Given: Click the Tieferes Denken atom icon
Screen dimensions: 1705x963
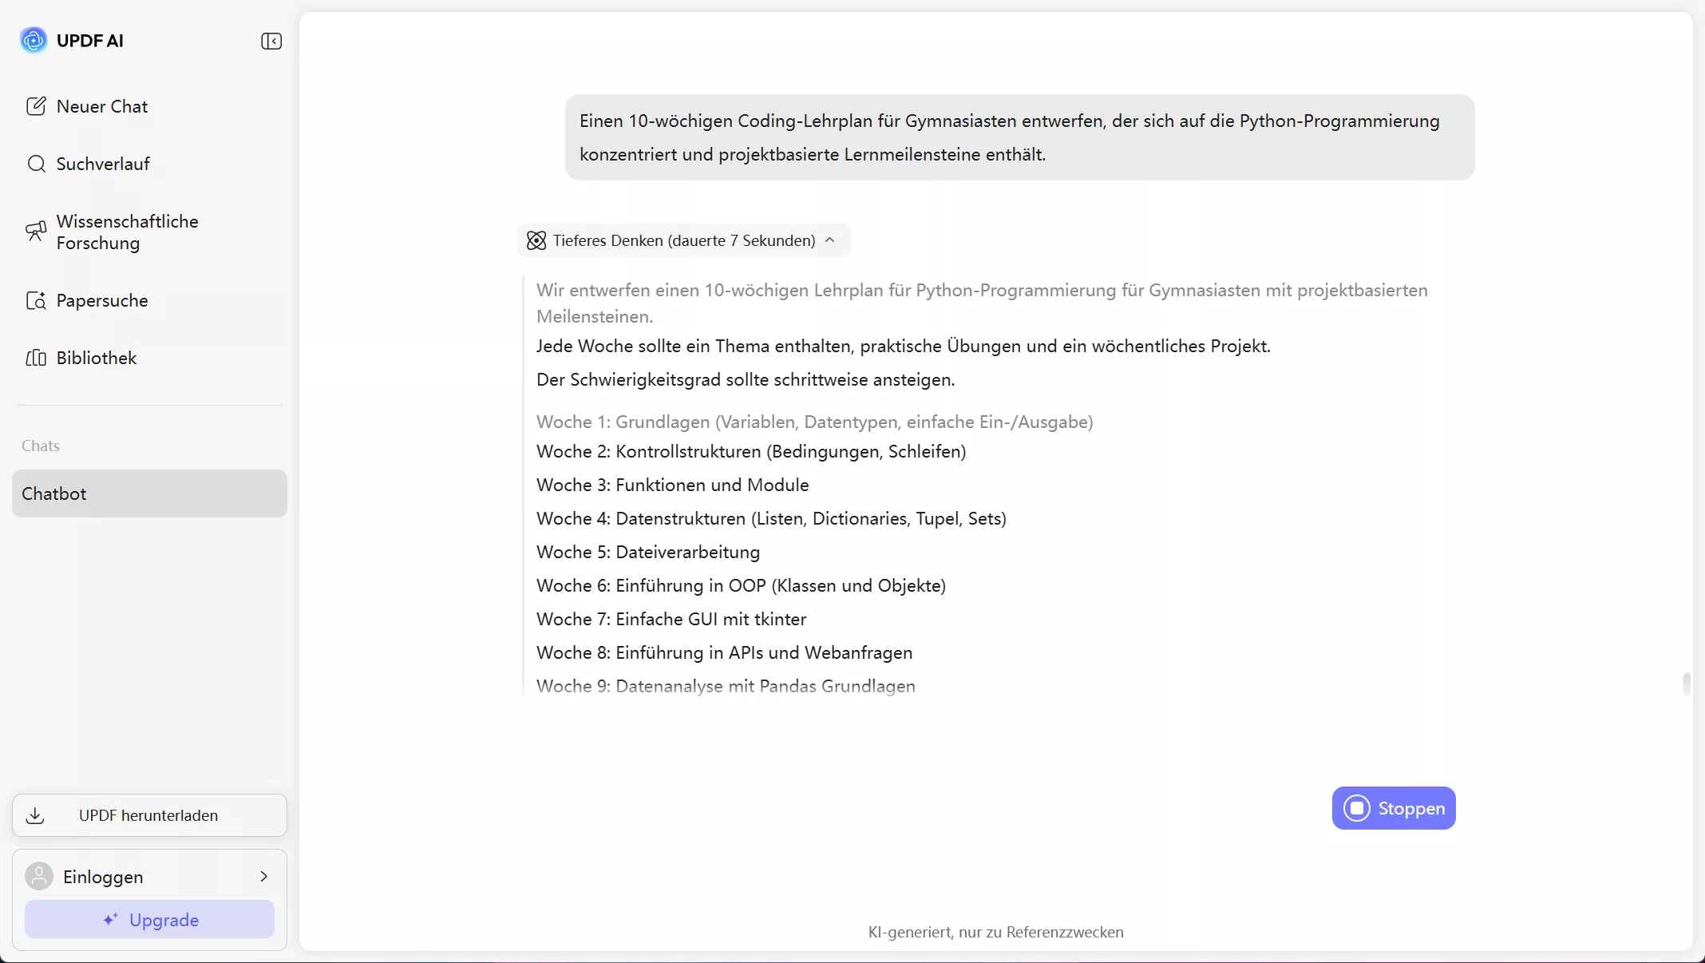Looking at the screenshot, I should (x=536, y=240).
